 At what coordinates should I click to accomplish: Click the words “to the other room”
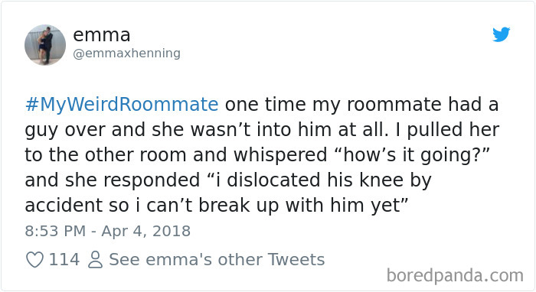pyautogui.click(x=106, y=155)
